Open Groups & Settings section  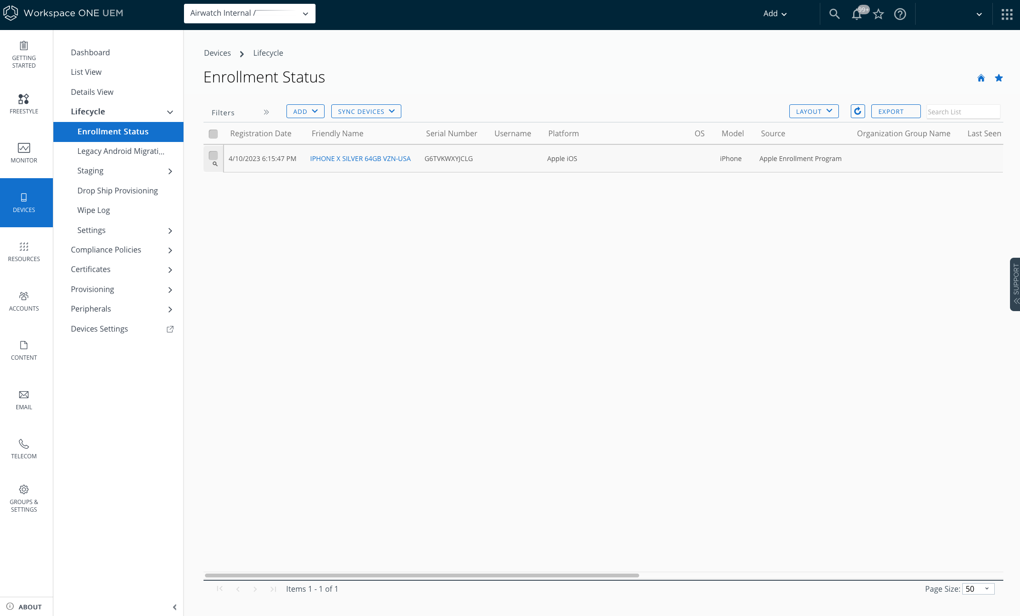click(24, 499)
